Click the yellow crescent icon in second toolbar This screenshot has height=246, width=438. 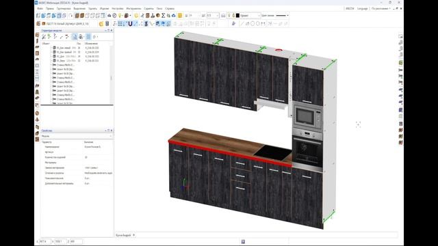[101, 24]
